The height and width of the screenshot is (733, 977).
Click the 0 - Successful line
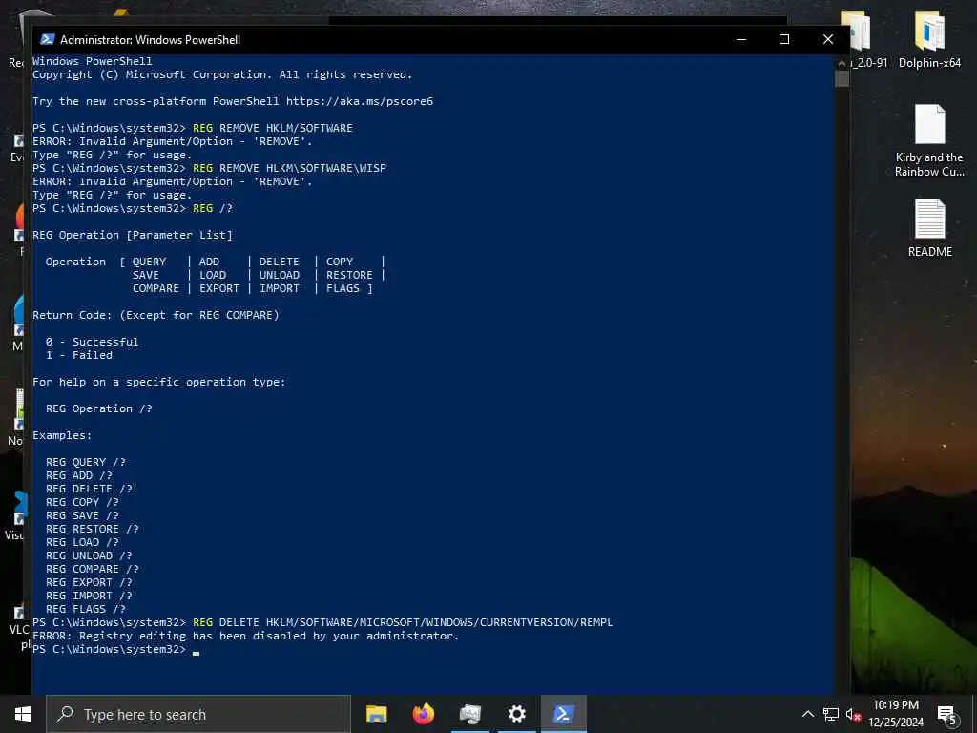(x=93, y=342)
